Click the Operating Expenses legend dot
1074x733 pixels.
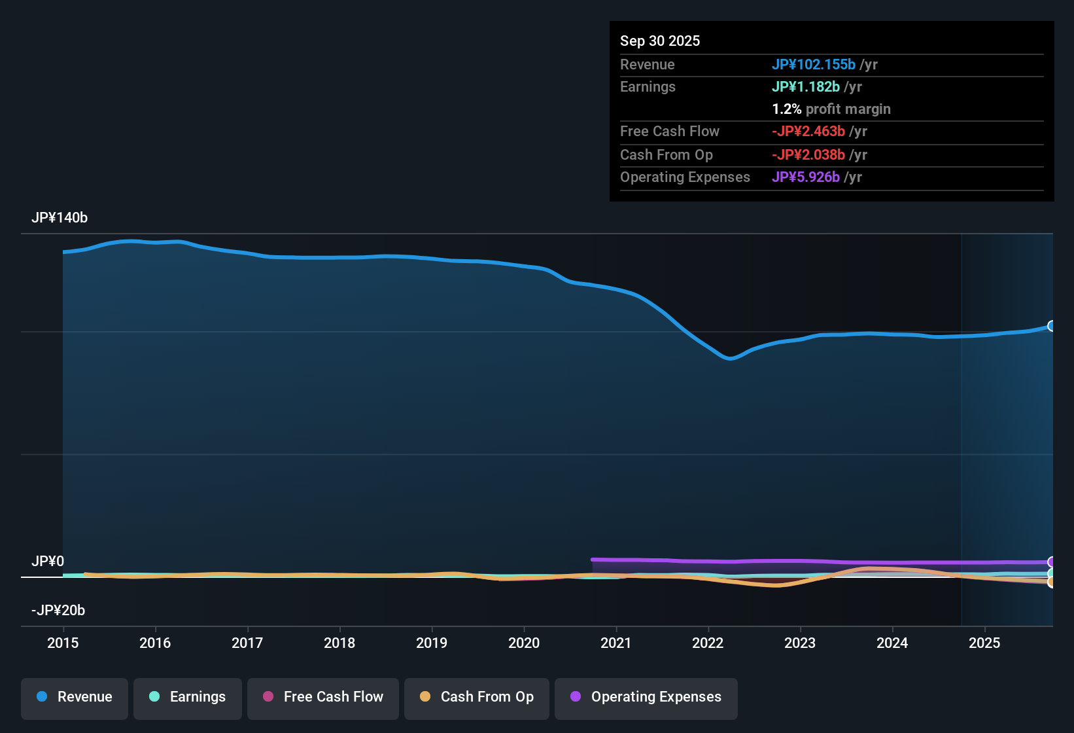pyautogui.click(x=575, y=697)
